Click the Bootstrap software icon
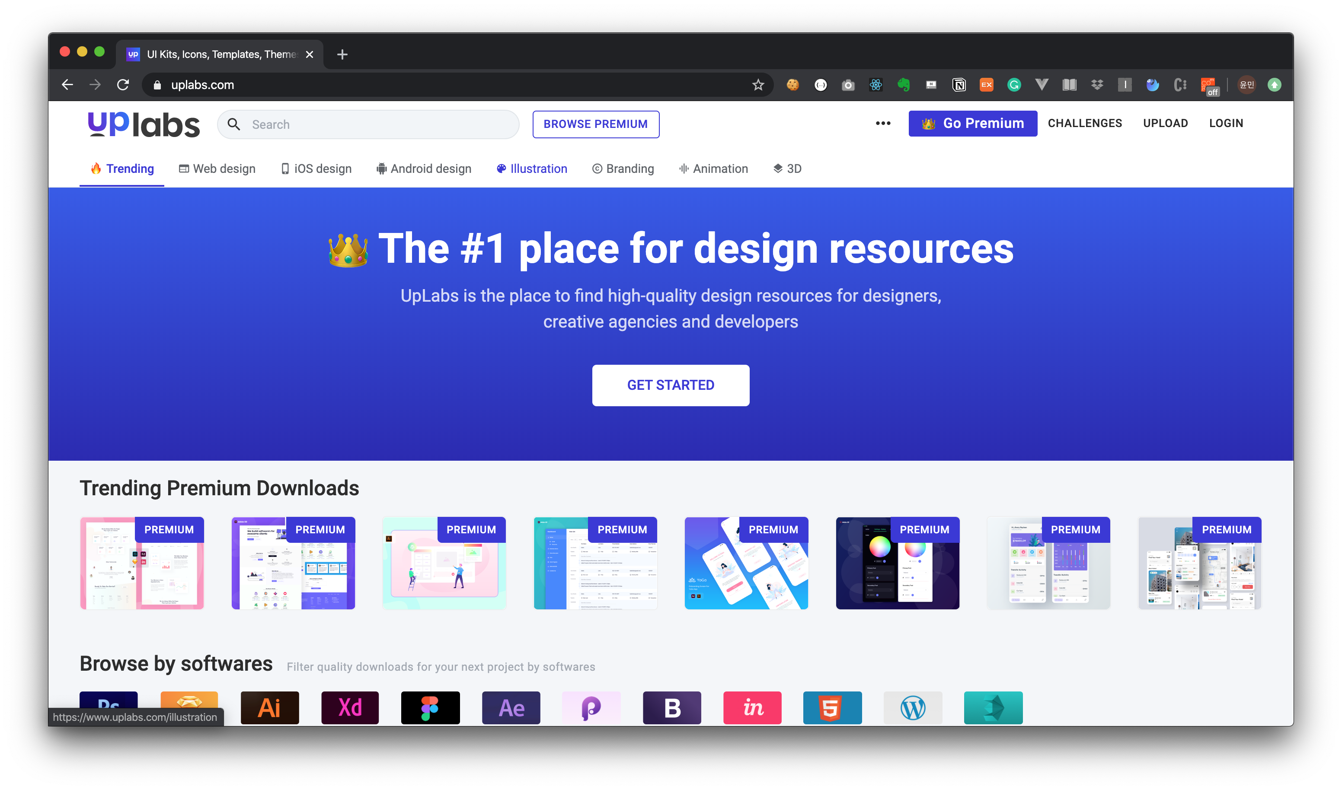This screenshot has width=1342, height=790. point(671,707)
